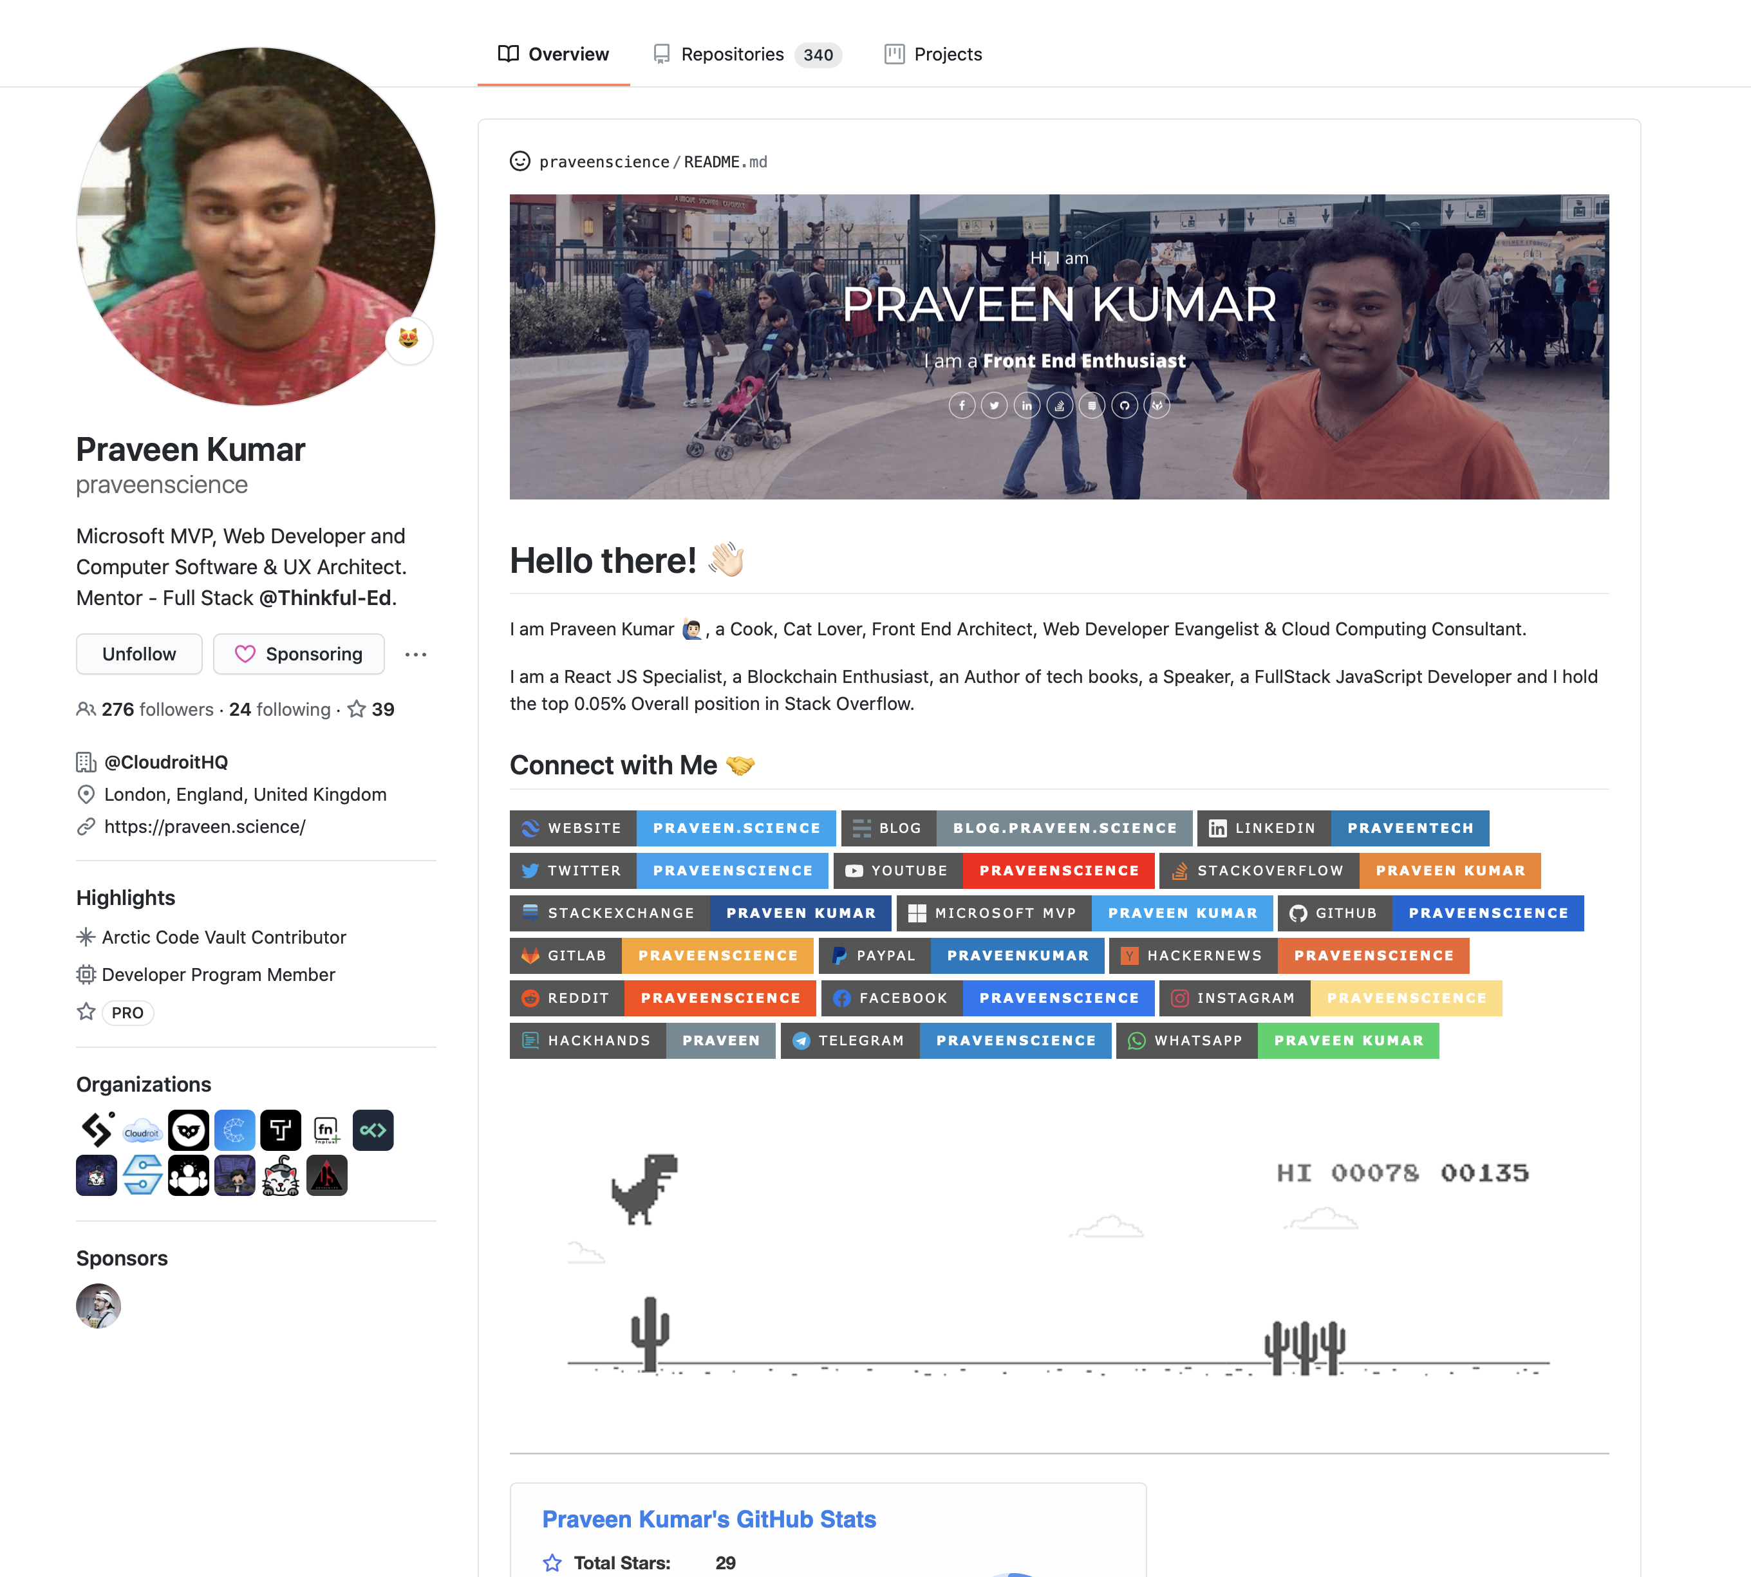
Task: Open the red triangle organization avatar
Action: (326, 1176)
